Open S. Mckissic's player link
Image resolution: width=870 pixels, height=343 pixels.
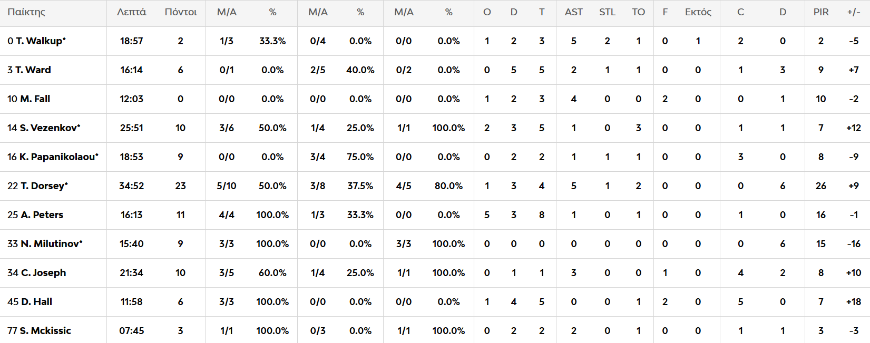click(x=45, y=331)
